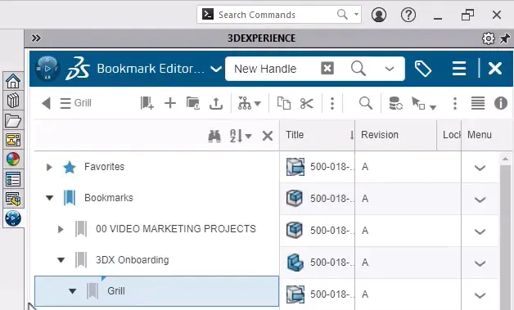
Task: Click the database refresh icon
Action: (x=395, y=103)
